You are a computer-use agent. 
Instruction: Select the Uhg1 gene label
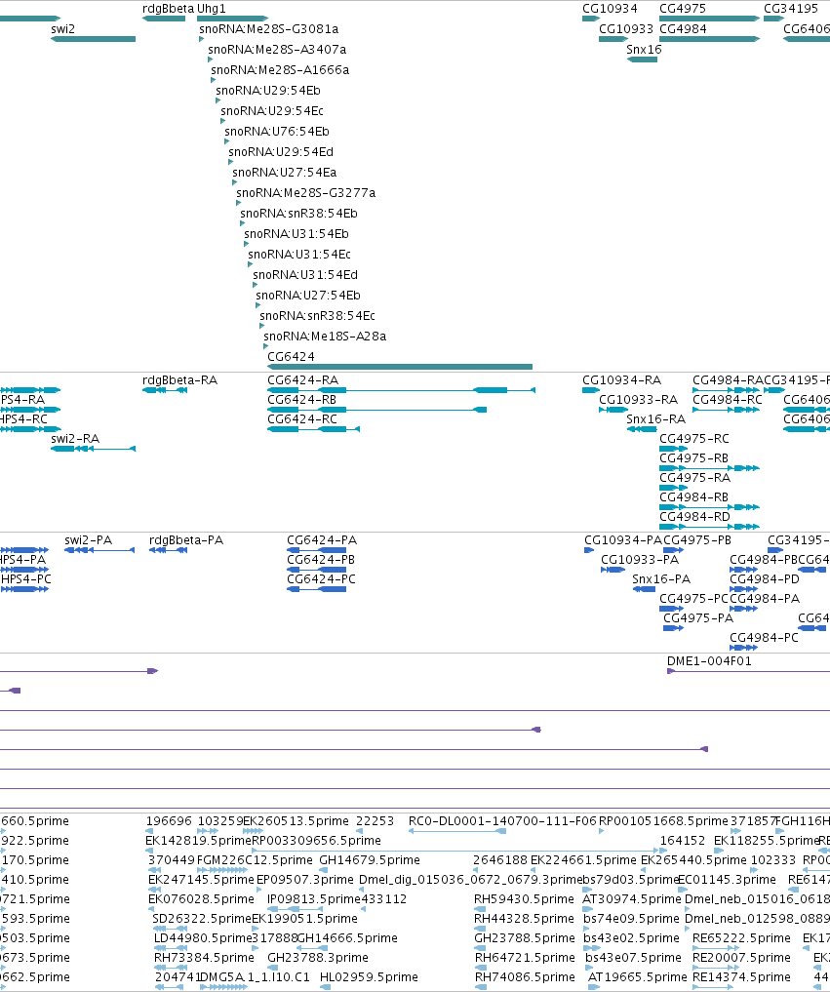(212, 9)
